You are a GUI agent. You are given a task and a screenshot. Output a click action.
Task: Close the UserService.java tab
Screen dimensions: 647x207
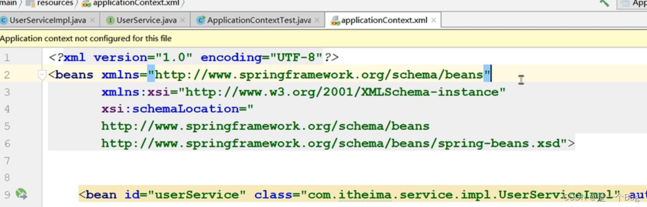coord(183,20)
